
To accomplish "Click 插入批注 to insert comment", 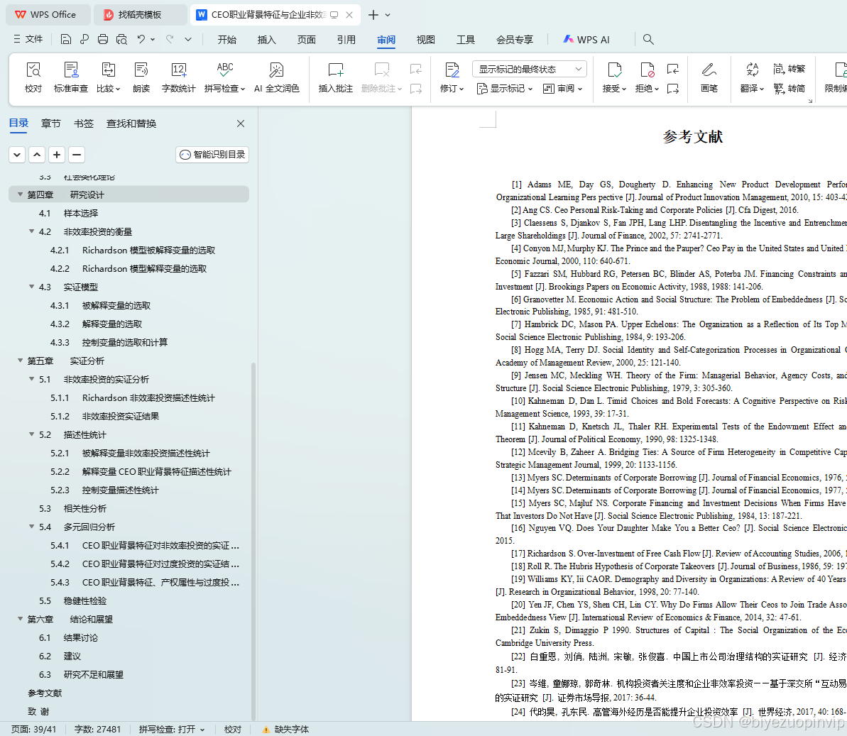I will (335, 77).
